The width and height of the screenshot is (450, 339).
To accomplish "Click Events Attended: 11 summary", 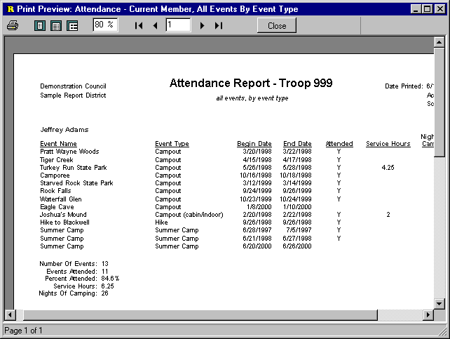I will tap(77, 272).
